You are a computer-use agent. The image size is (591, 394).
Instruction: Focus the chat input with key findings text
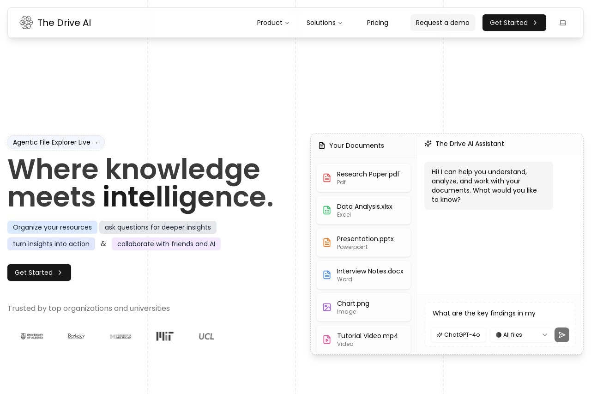(x=500, y=313)
